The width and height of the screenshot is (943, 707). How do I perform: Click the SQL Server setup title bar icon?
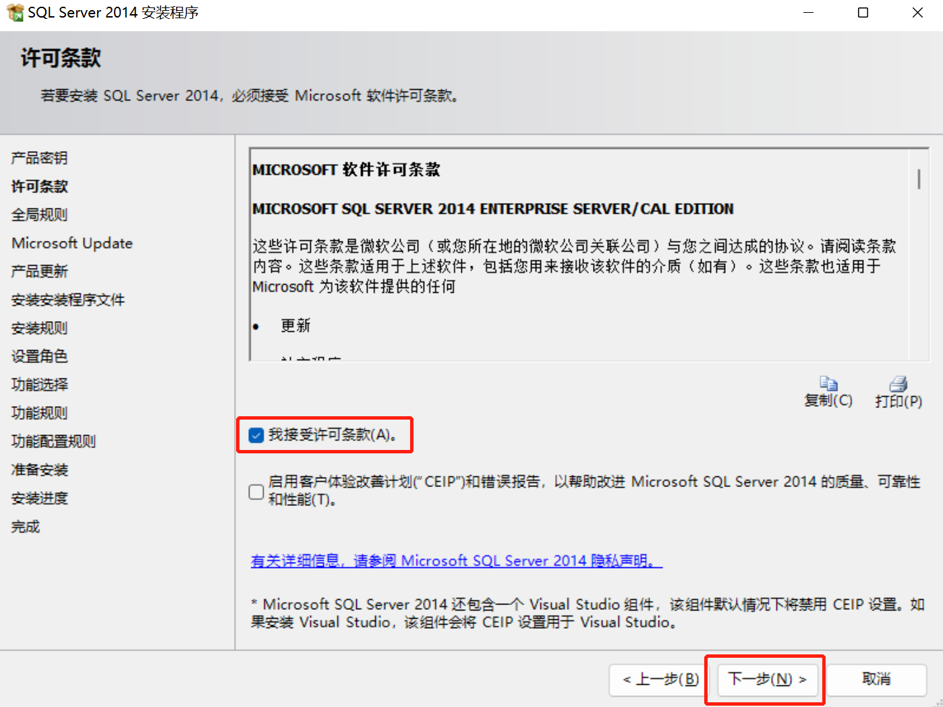[15, 13]
